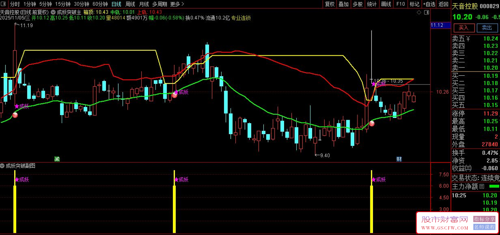Screen dimensions: 500x235
Task: Add stock with +自选 button
Action: point(428,4)
